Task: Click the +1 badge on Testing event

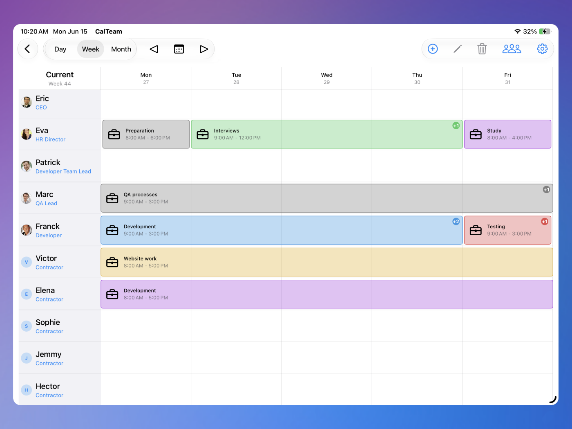Action: [x=545, y=222]
